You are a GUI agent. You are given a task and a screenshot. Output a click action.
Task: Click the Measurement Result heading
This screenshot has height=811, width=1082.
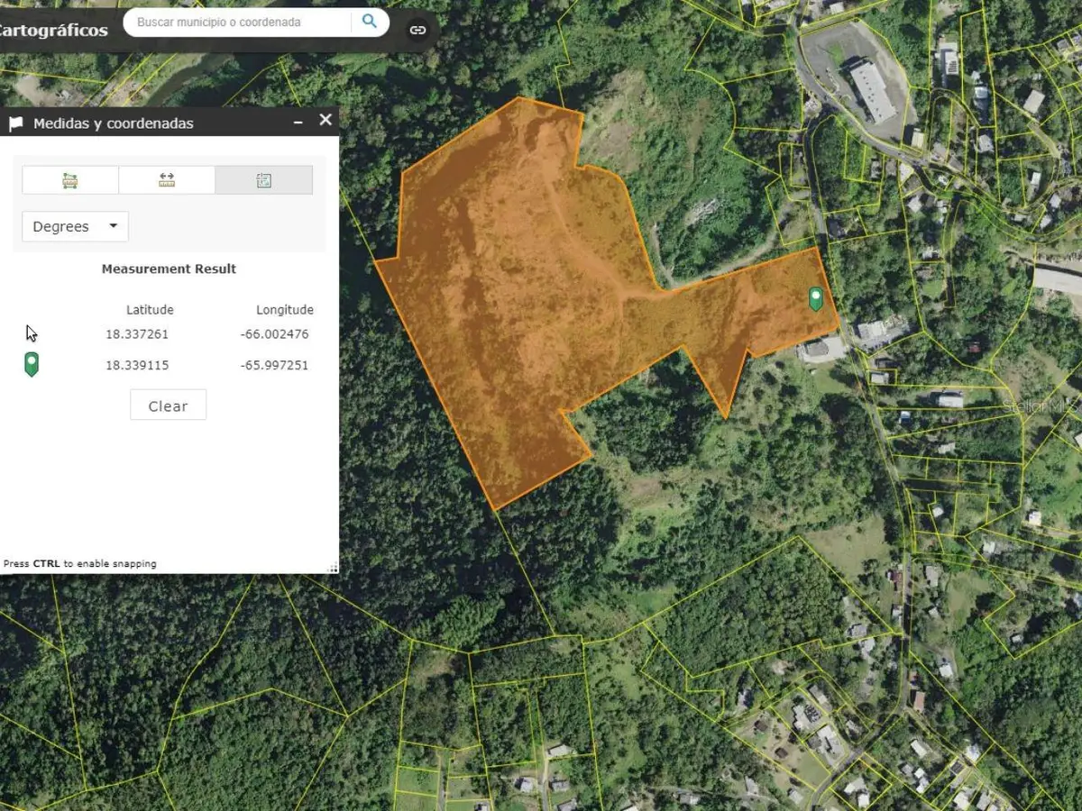coord(169,269)
